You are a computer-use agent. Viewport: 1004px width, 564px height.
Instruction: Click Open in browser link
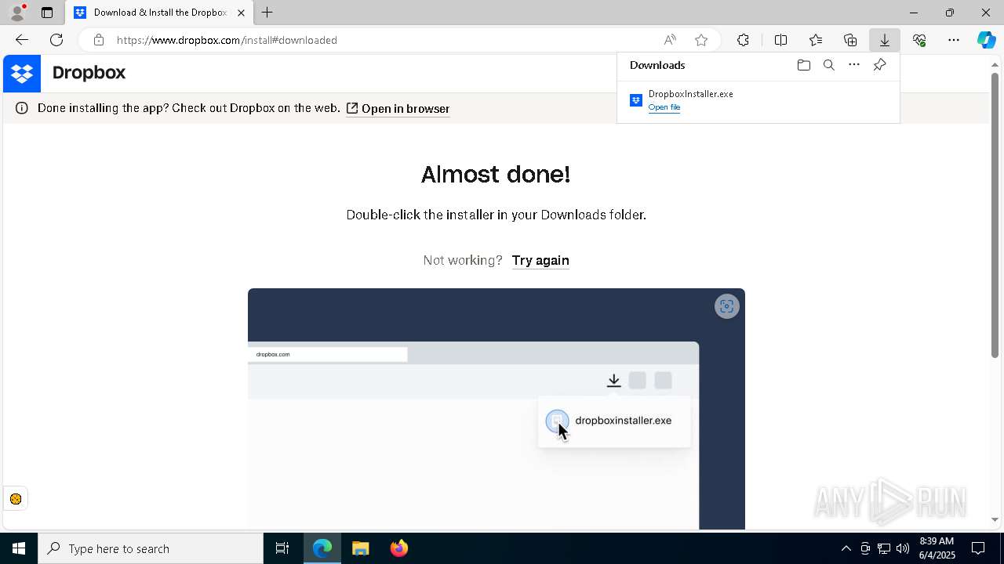point(398,109)
